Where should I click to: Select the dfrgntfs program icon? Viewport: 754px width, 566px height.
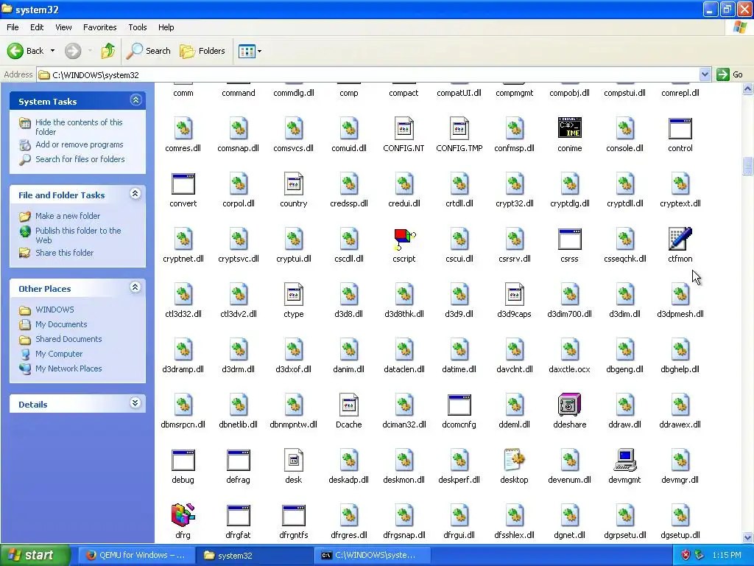[x=293, y=515]
